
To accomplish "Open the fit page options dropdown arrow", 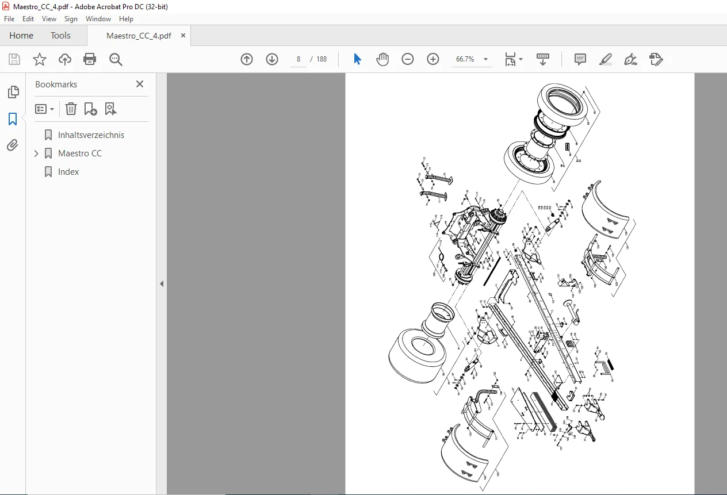I will pyautogui.click(x=521, y=59).
